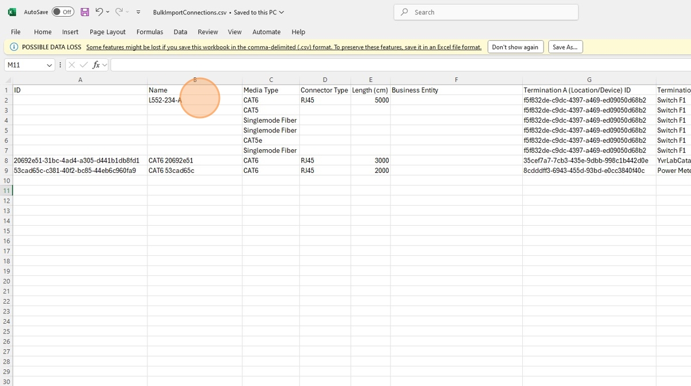Click the formula bar Enter checkmark icon
Screen dimensions: 691x386
pyautogui.click(x=84, y=65)
